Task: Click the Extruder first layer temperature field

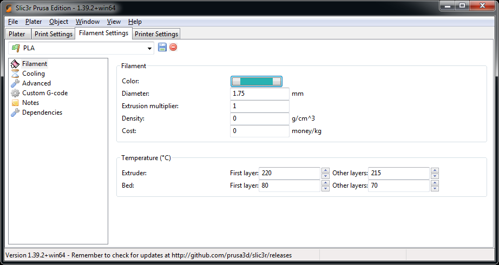Action: 290,174
